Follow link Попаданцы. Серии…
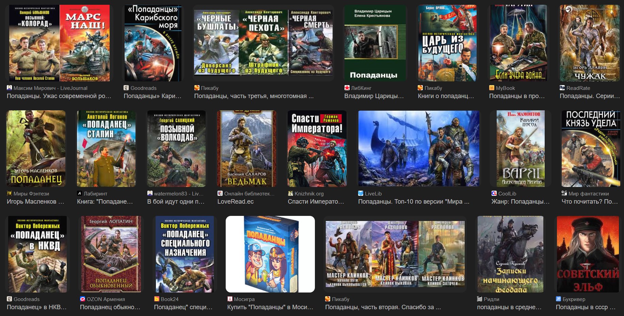The width and height of the screenshot is (624, 316). [x=590, y=96]
